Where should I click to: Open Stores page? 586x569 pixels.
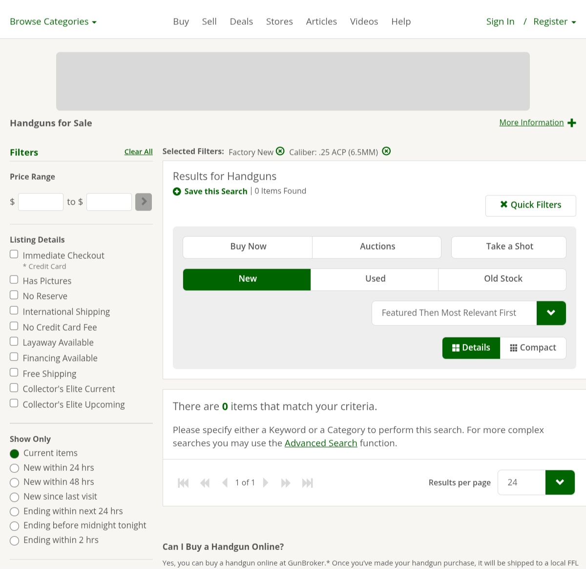[x=279, y=21]
